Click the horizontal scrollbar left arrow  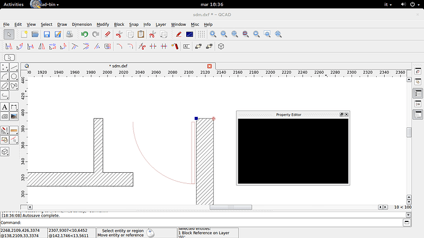pos(30,207)
